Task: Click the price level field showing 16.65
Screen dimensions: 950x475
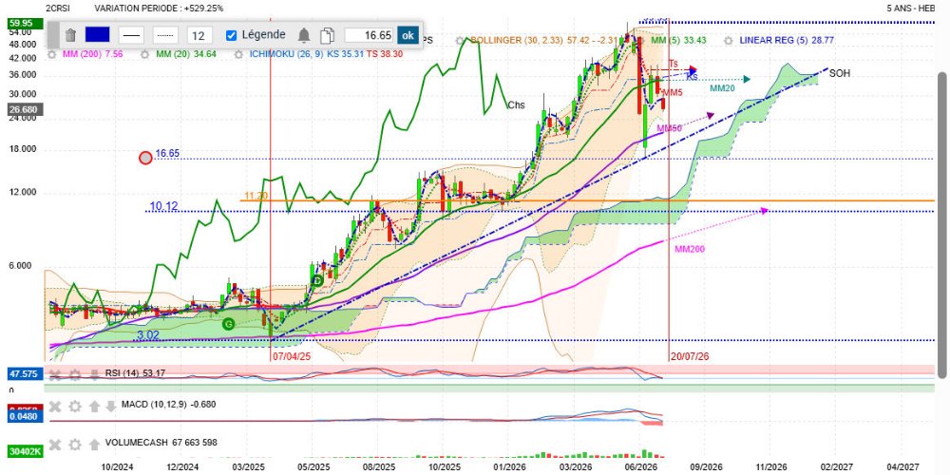Action: tap(370, 35)
